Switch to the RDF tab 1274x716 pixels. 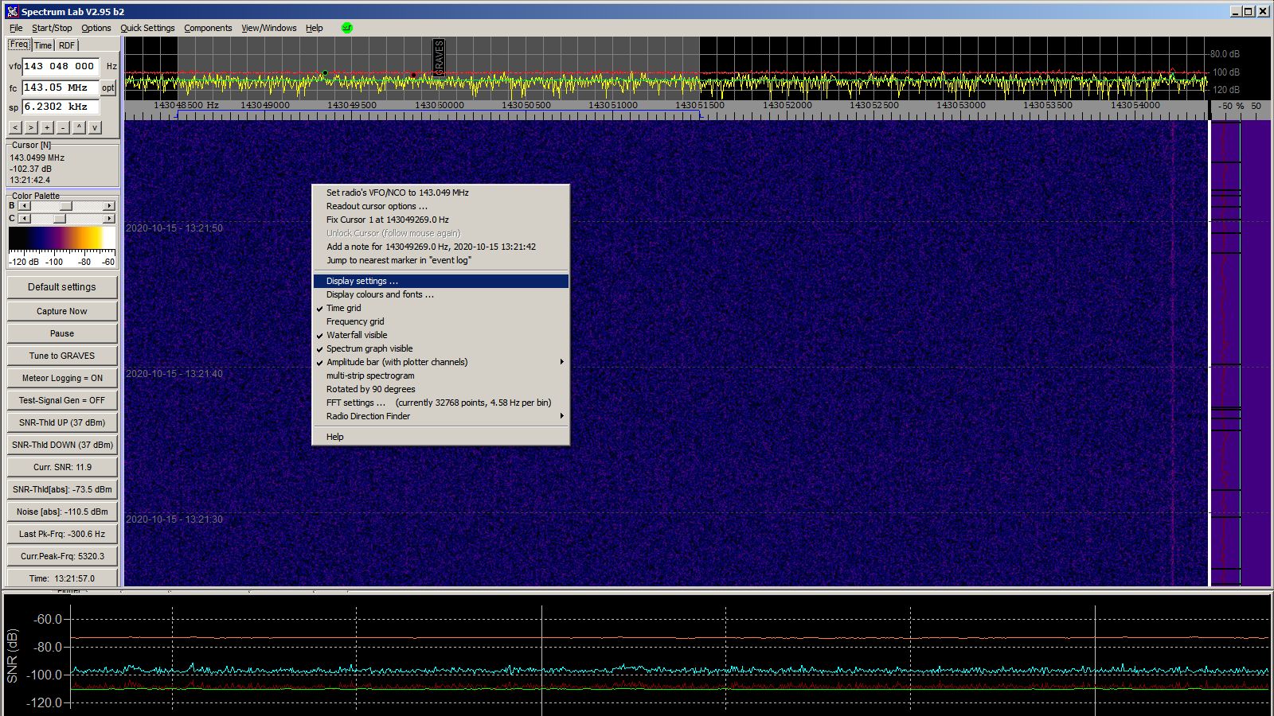tap(67, 45)
